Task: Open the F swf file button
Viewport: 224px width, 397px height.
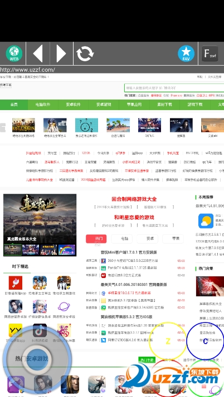Action: [210, 53]
